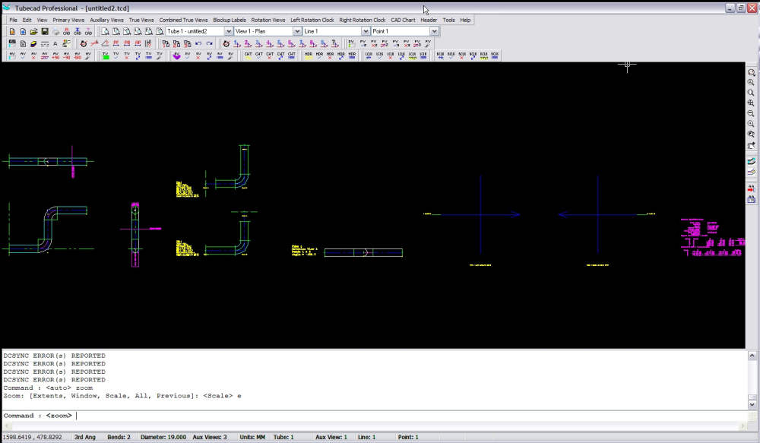Open the Point 1 dropdown

pos(434,31)
